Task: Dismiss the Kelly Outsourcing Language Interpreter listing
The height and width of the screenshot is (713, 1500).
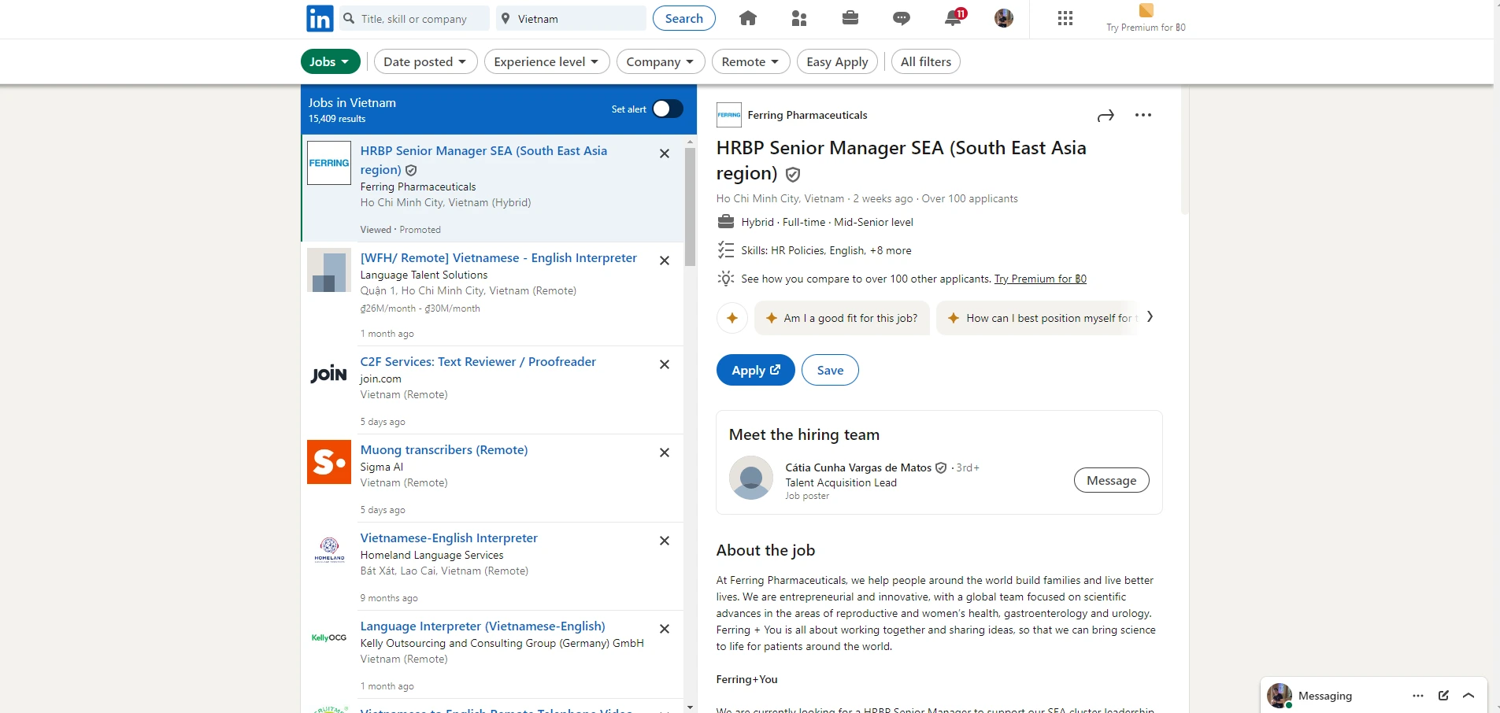Action: (x=665, y=629)
